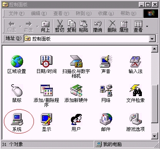Viewport: 160px width, 149px height.
Task: Click the 31 个对象 status text
Action: 13,144
